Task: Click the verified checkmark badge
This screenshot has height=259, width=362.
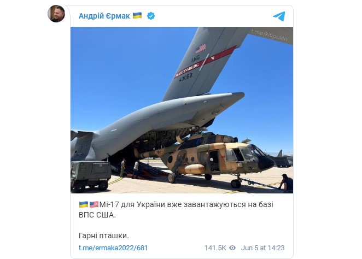Action: (x=151, y=16)
